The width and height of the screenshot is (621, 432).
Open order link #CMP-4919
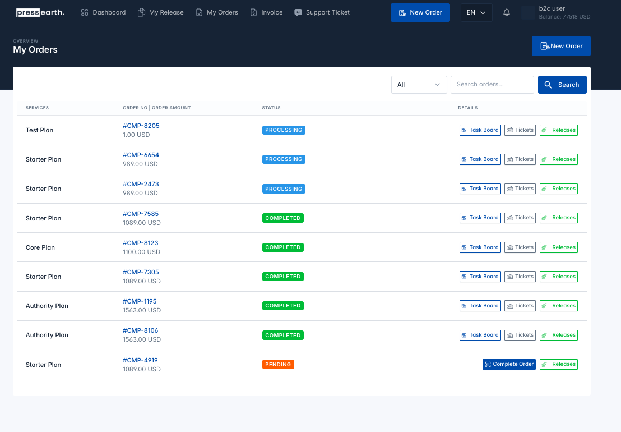(x=140, y=360)
